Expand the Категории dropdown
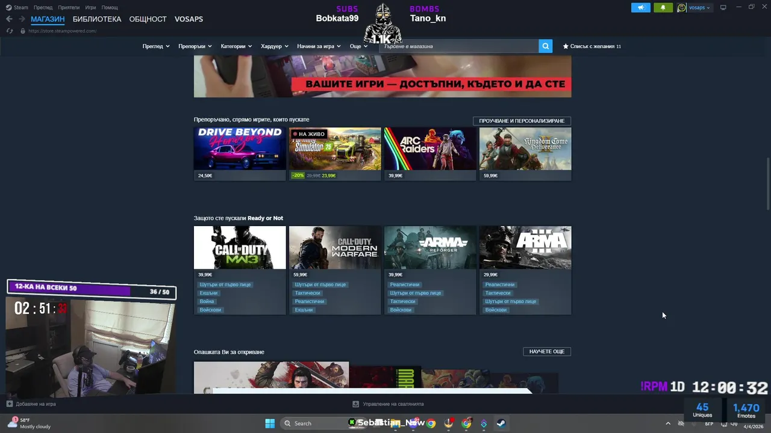 pyautogui.click(x=236, y=46)
